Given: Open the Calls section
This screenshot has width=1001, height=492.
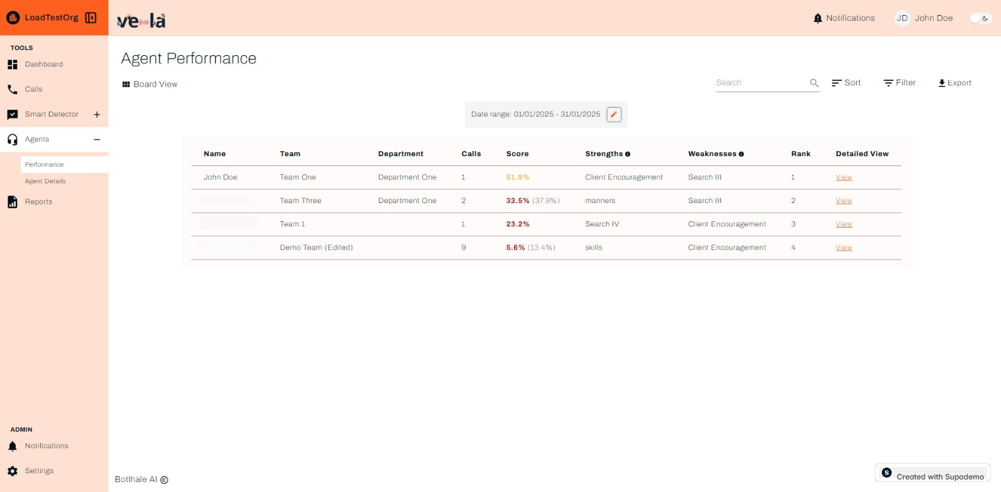Looking at the screenshot, I should [34, 90].
